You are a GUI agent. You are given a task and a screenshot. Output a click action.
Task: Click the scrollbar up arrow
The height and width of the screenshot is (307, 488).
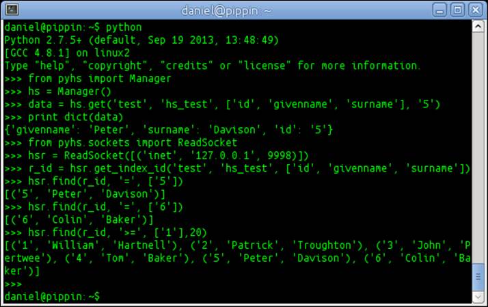(x=478, y=26)
